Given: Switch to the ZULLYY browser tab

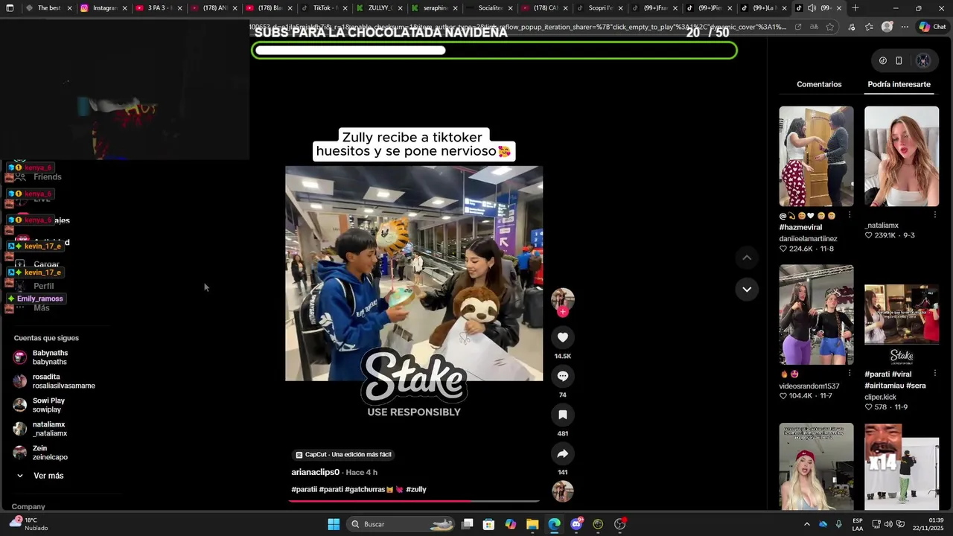Looking at the screenshot, I should [380, 8].
